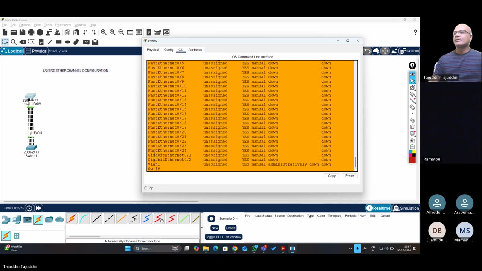Switch to Physical workspace view
482x271 pixels.
point(37,51)
